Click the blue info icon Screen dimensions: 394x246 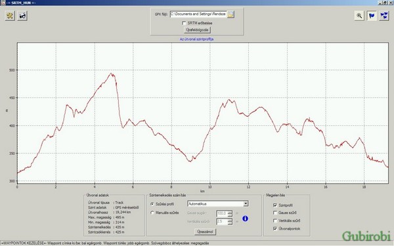tap(245, 218)
